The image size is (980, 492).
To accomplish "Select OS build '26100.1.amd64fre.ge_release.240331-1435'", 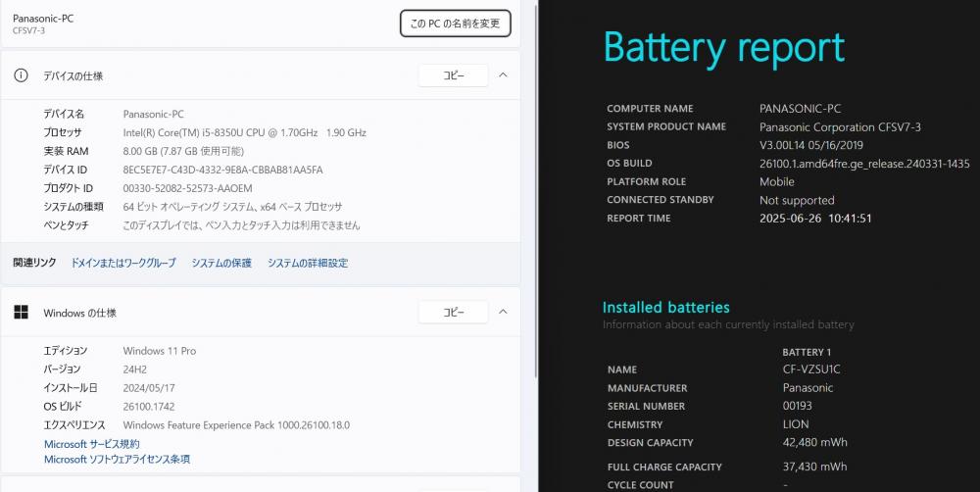I will pos(864,163).
